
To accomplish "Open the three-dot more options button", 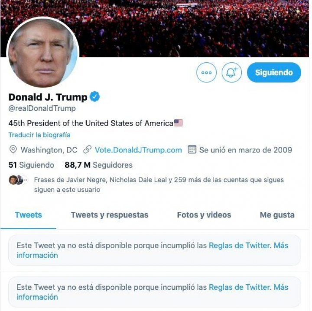I will [x=206, y=72].
